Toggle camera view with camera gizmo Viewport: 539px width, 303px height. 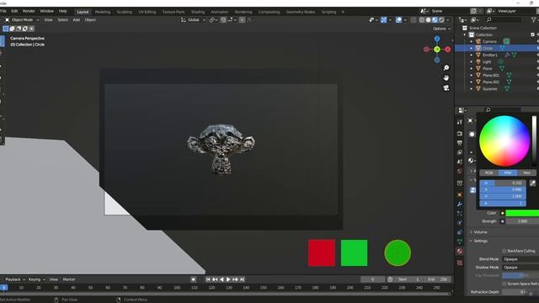(x=446, y=88)
